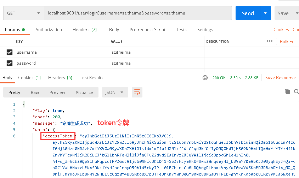Switch to Raw view
The image size is (299, 178).
35,93
